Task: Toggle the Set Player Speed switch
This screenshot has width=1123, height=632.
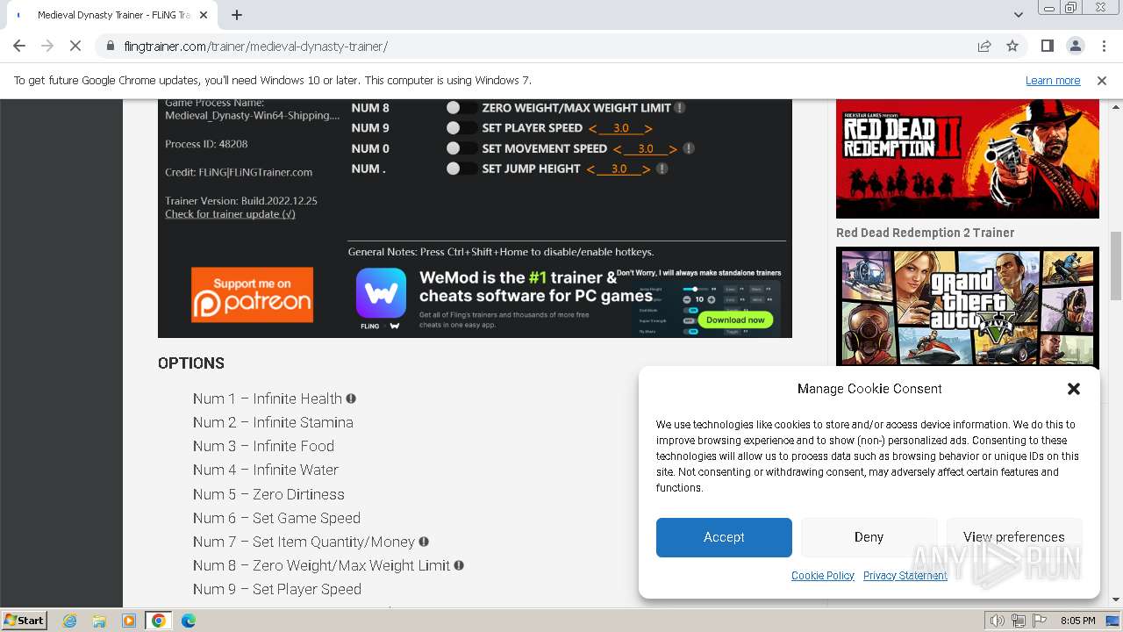Action: (461, 127)
